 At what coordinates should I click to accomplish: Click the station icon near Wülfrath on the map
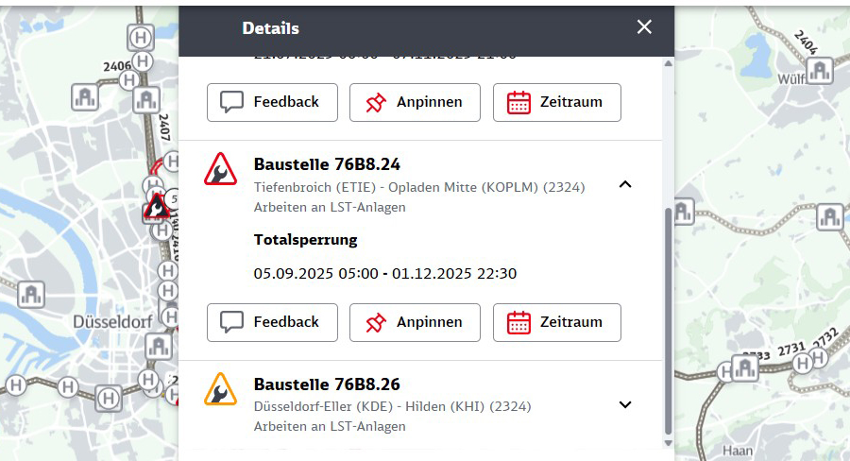[820, 70]
